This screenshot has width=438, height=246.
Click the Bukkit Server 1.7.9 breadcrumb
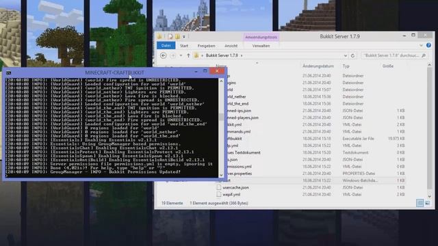pyautogui.click(x=222, y=55)
